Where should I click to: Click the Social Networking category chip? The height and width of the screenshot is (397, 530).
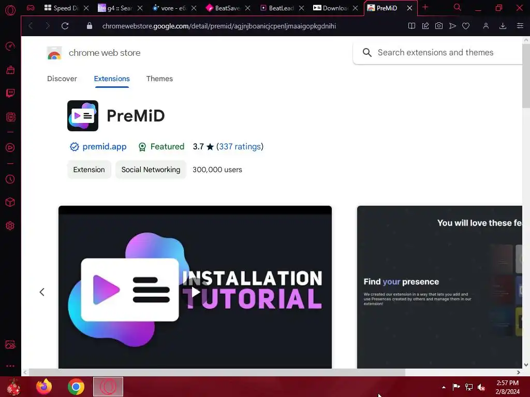point(151,170)
